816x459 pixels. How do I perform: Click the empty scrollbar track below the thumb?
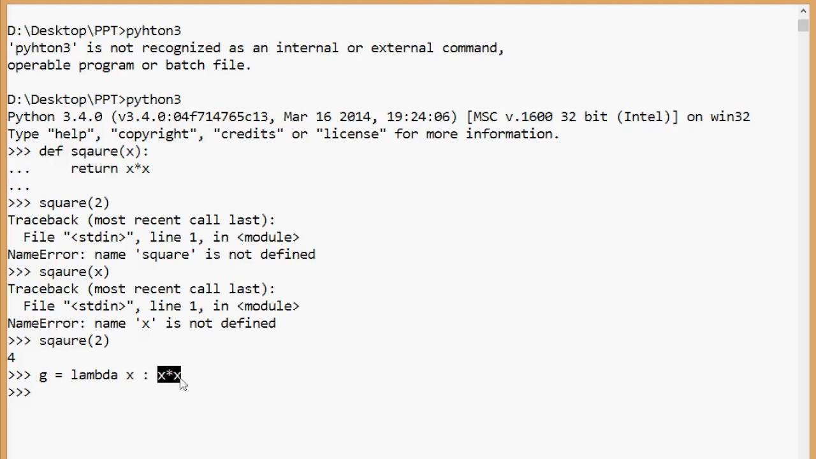[803, 255]
